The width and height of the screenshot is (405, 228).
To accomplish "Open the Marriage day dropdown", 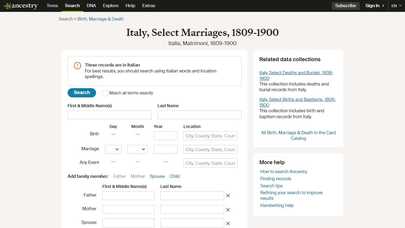I will [113, 149].
